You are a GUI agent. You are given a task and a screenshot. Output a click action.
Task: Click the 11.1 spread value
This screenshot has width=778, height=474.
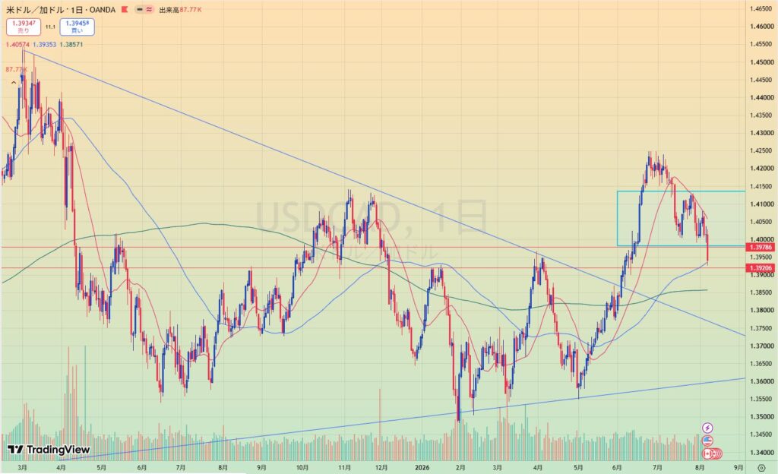tap(50, 27)
